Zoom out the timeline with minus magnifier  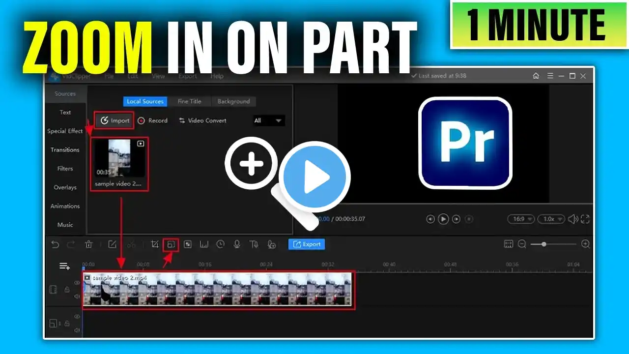pyautogui.click(x=522, y=244)
